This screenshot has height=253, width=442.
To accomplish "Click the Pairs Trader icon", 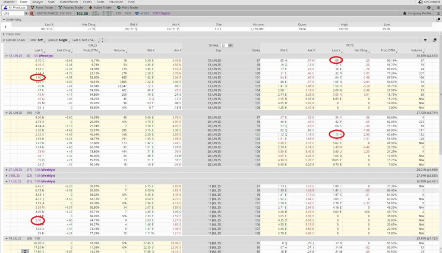I will point(118,7).
